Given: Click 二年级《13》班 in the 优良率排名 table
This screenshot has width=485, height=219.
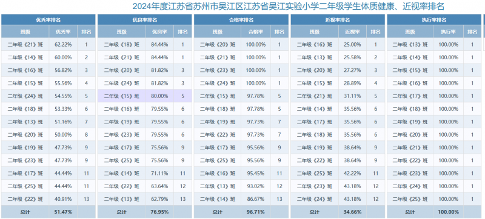Looking at the screenshot, I should point(122,199).
